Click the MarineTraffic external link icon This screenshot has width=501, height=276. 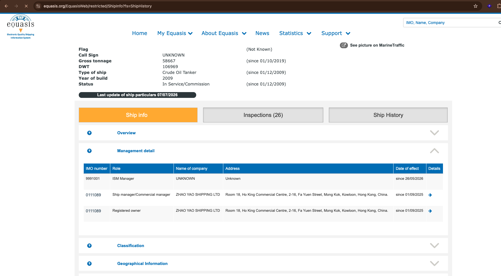pos(344,45)
